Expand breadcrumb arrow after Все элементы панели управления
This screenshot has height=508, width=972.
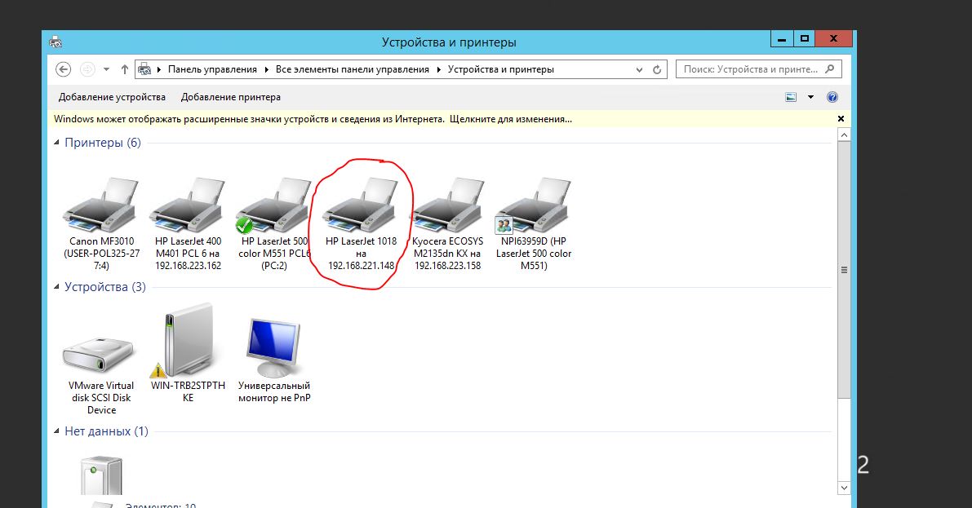tap(439, 69)
